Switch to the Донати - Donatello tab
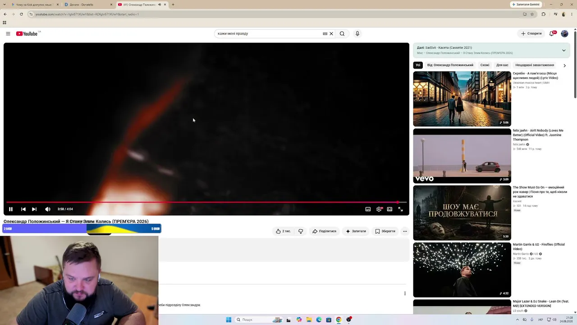The height and width of the screenshot is (325, 577). coord(88,5)
